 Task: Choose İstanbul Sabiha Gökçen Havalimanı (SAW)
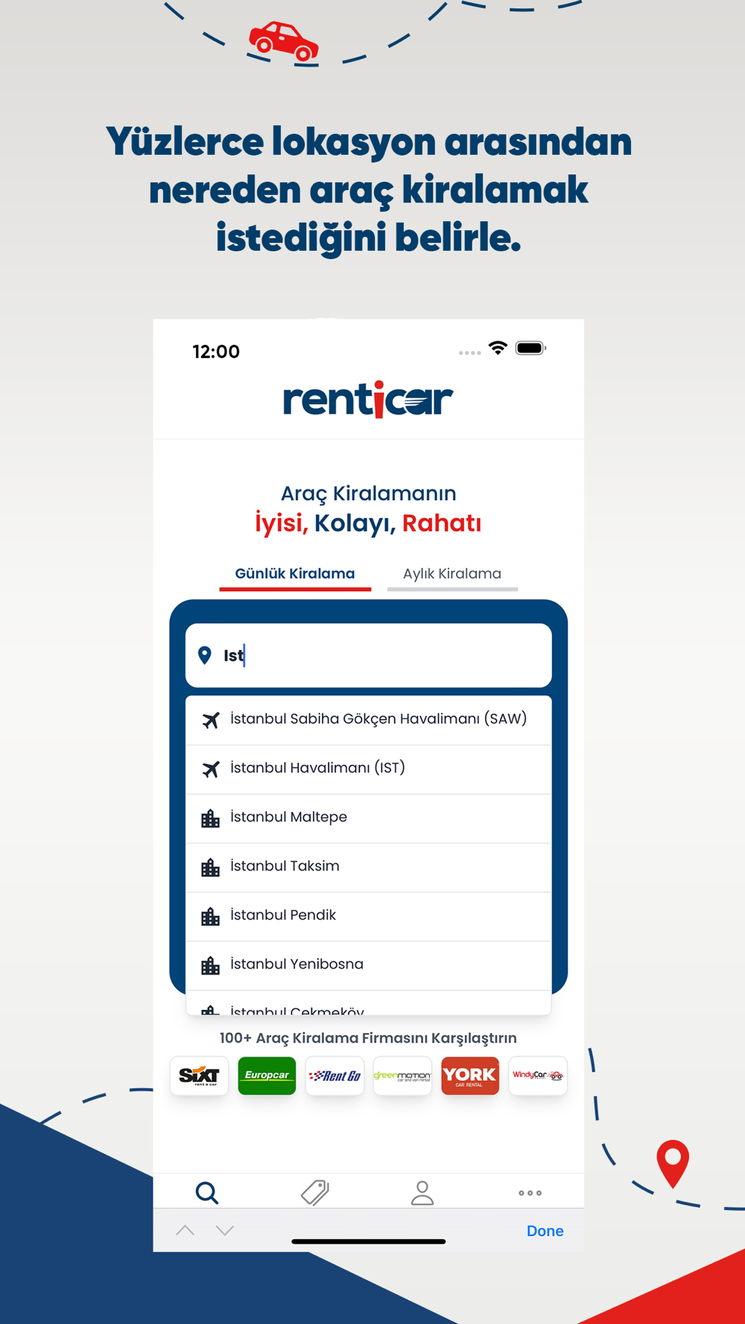(x=369, y=720)
